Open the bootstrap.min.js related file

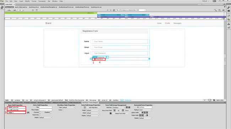click(34, 7)
